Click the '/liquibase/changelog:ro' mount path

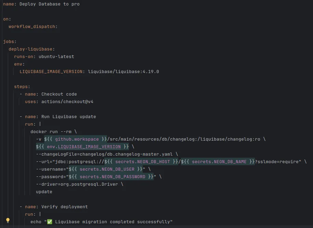[229, 139]
